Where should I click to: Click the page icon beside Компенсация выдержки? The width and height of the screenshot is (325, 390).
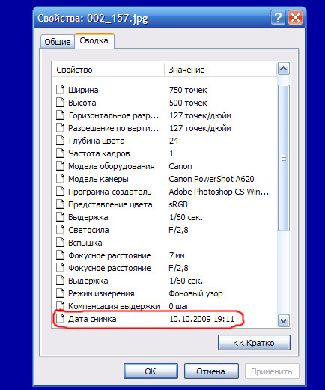coord(60,306)
